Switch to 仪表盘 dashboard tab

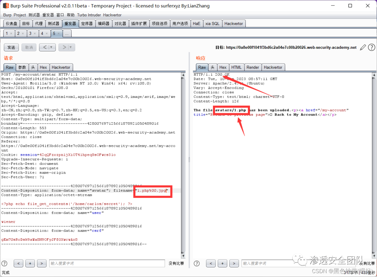(12, 24)
